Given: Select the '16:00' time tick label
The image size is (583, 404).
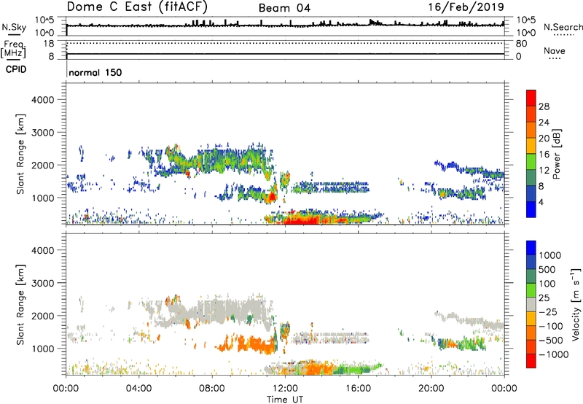Looking at the screenshot, I should coord(358,389).
